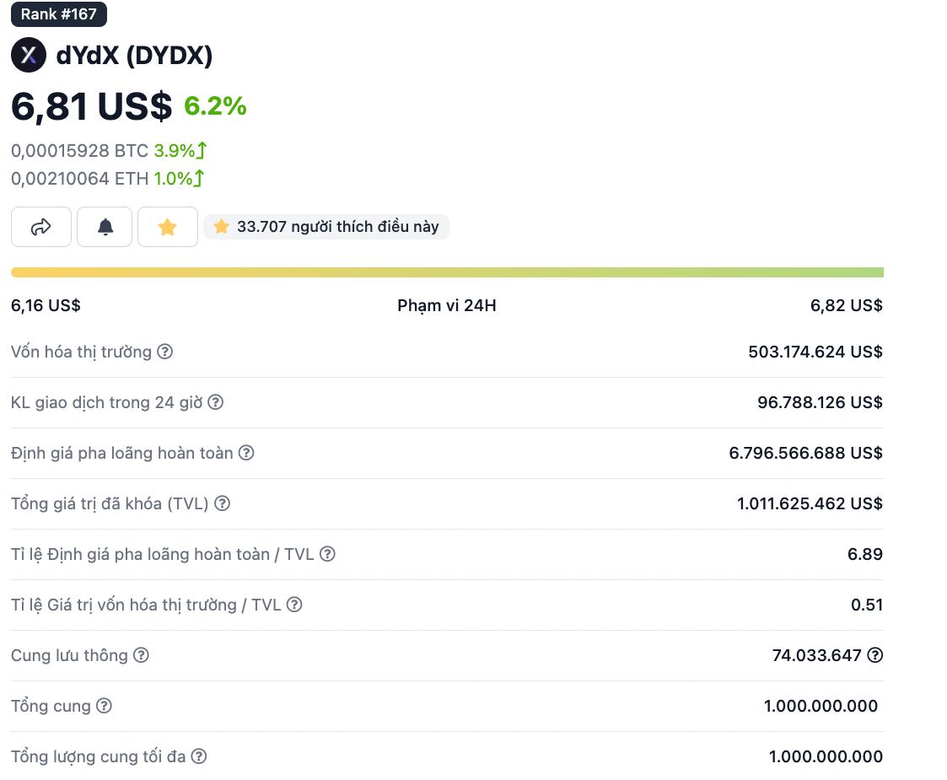Click the Vốn hóa thị trường label
This screenshot has height=780, width=947.
coord(81,352)
